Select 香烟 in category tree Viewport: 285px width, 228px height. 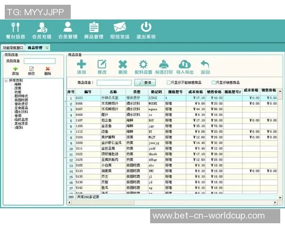[x=18, y=115]
